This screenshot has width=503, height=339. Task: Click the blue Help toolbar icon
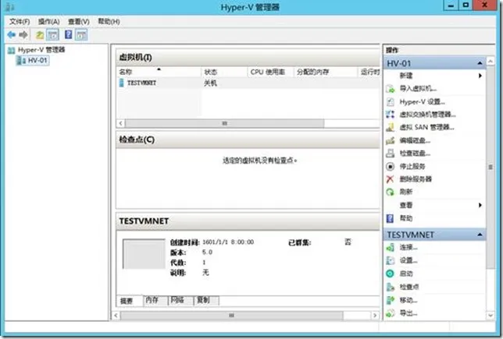[x=68, y=34]
